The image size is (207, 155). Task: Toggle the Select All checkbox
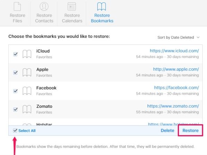pos(15,130)
